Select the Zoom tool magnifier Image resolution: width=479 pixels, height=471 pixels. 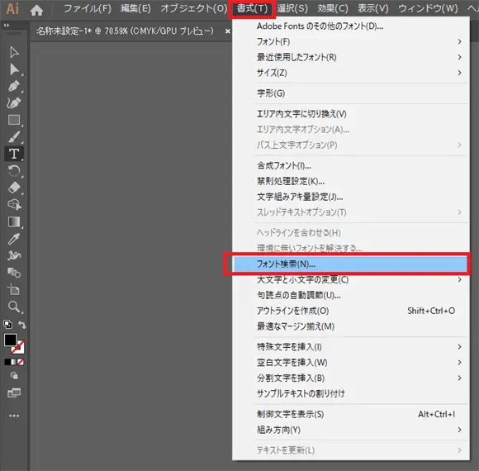pyautogui.click(x=14, y=307)
